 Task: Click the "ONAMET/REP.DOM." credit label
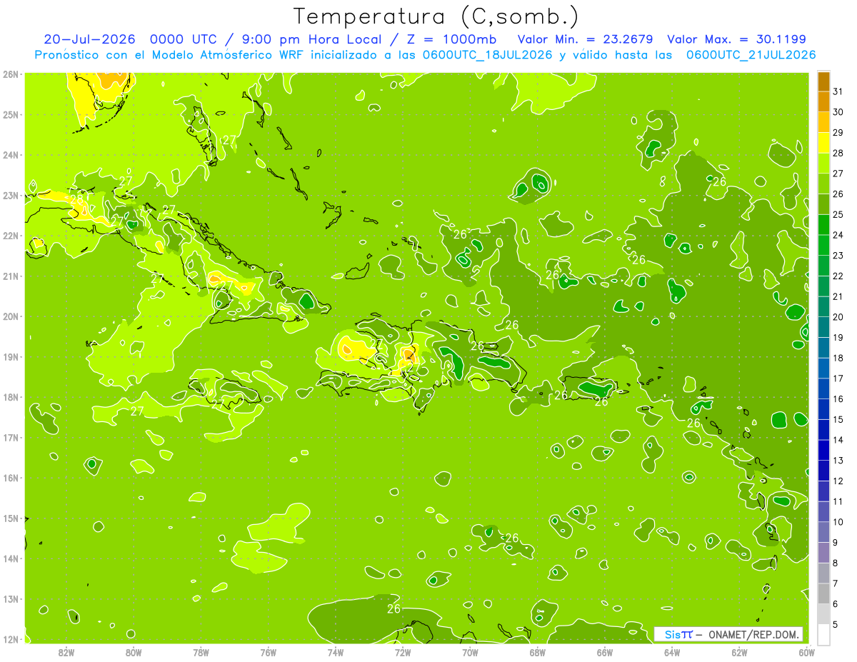click(753, 634)
